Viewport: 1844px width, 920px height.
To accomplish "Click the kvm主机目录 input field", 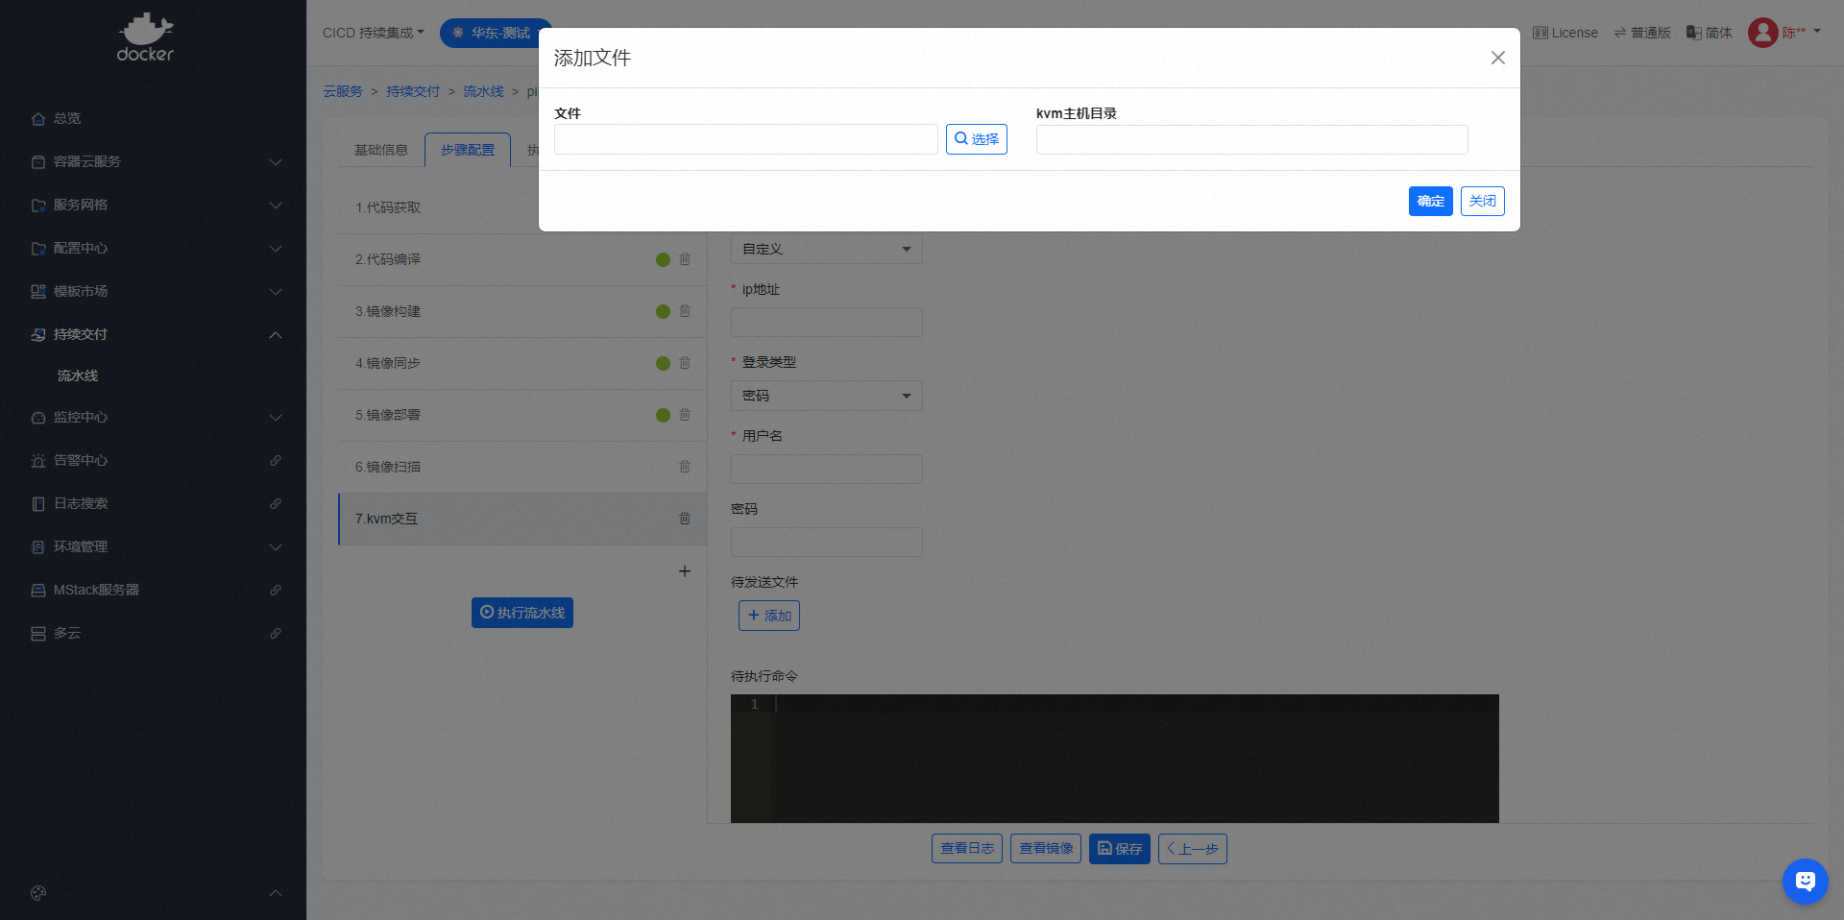I will click(x=1250, y=140).
